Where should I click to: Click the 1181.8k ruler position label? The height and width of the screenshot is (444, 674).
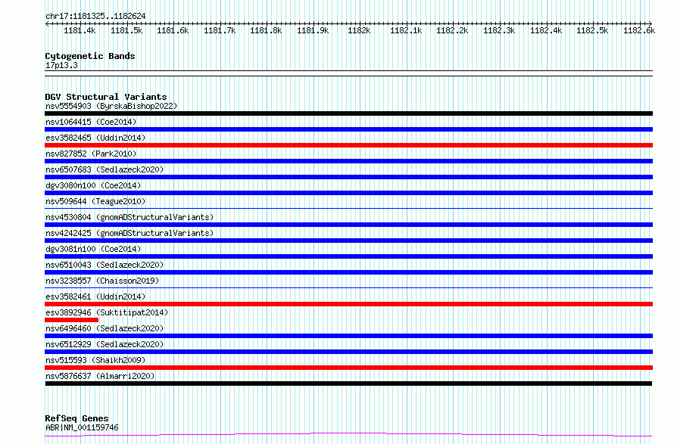(x=266, y=30)
